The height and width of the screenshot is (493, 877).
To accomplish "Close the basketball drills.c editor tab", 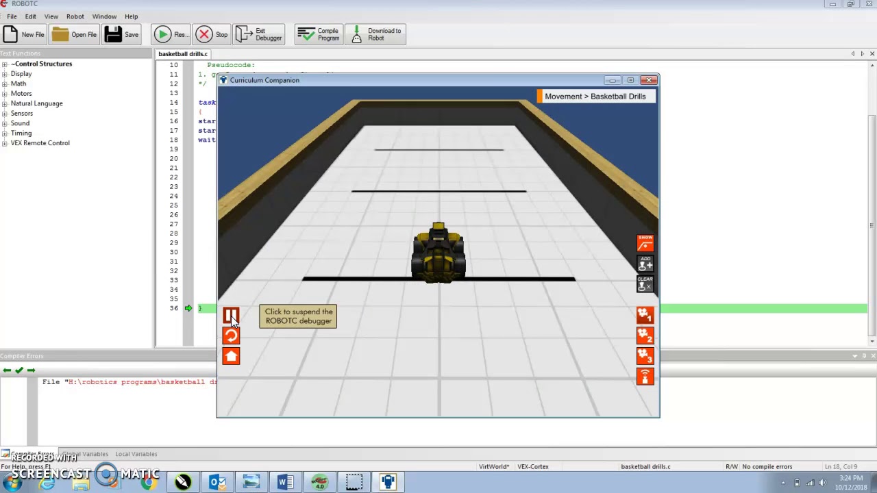I will pos(872,54).
